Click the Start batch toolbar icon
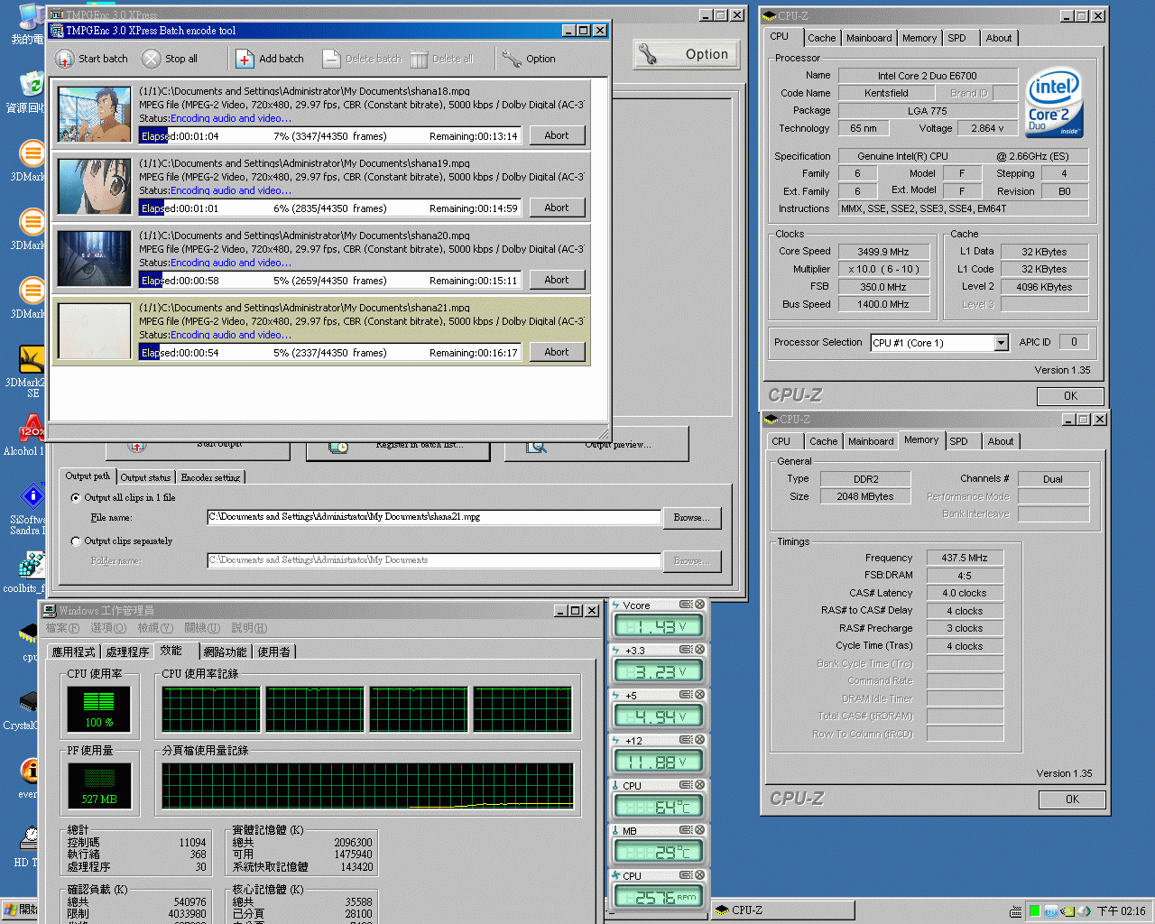 click(64, 59)
